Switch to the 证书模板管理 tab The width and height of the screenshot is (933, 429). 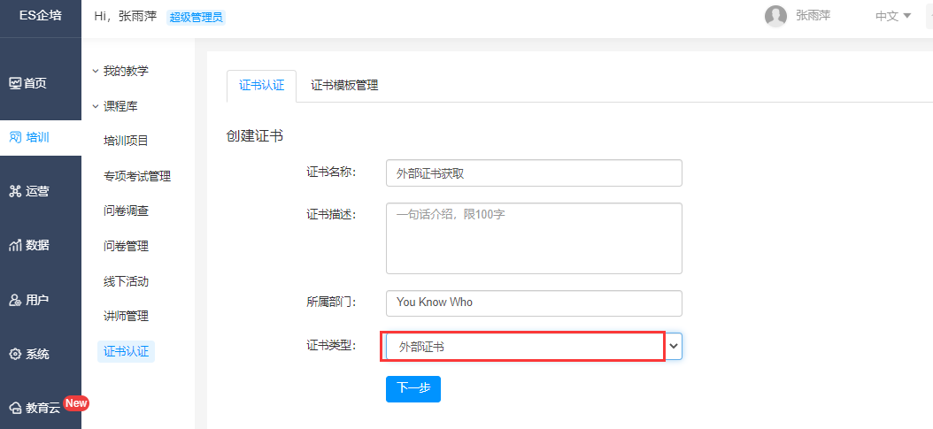pos(344,85)
